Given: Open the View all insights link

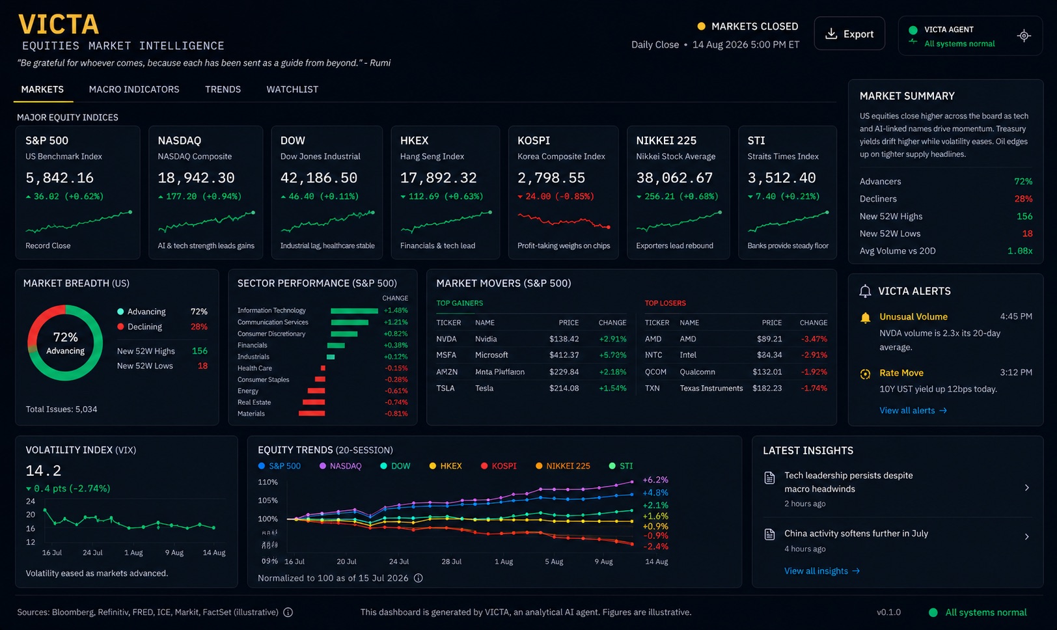Looking at the screenshot, I should click(x=822, y=571).
